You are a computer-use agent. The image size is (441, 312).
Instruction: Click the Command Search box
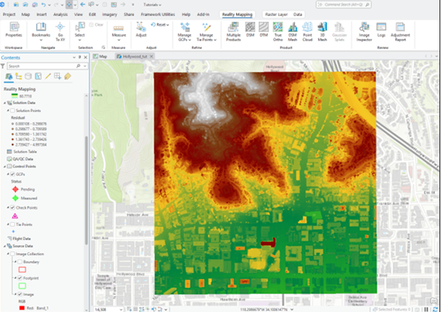coord(344,4)
